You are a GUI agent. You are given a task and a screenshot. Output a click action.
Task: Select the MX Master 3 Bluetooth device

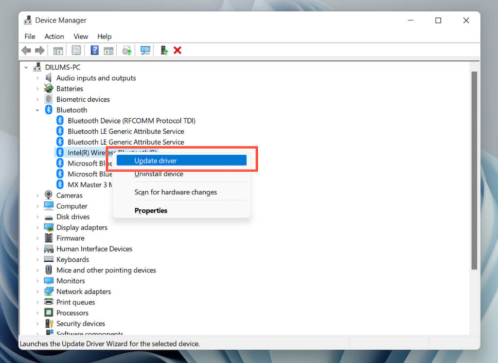point(89,185)
